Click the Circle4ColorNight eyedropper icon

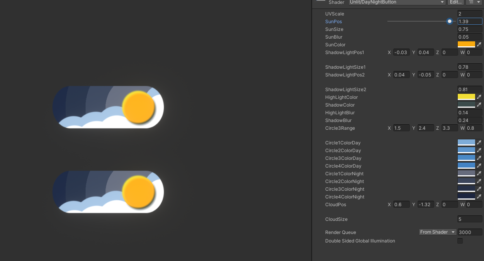click(x=479, y=197)
